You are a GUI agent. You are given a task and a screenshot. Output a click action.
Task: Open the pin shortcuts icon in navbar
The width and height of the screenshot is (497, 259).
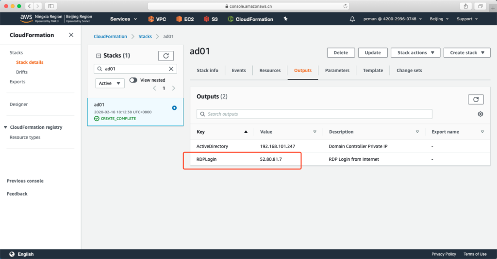pyautogui.click(x=285, y=19)
